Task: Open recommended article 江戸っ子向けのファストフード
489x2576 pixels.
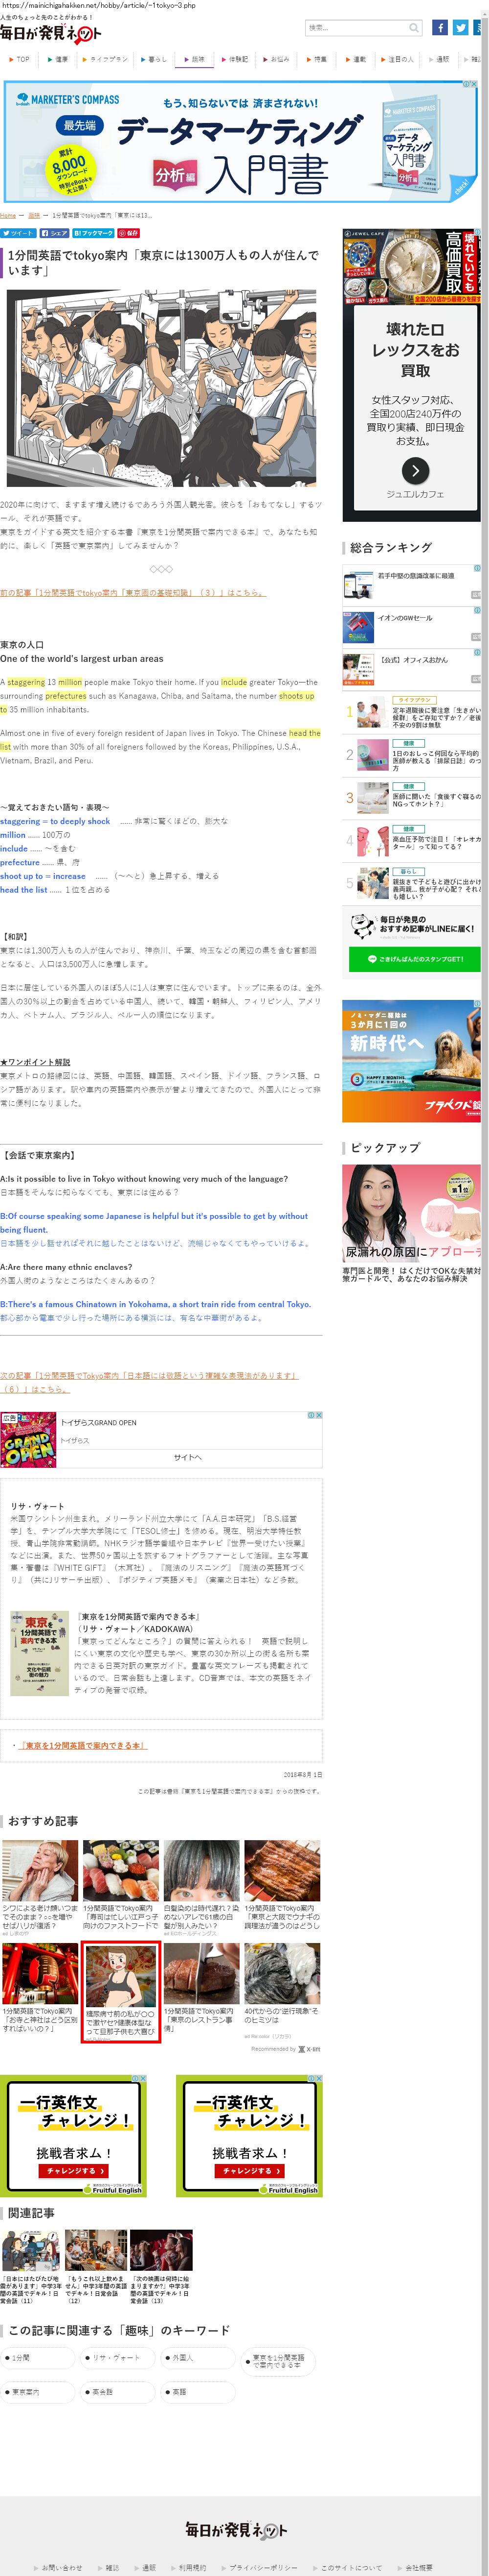Action: [x=121, y=1888]
